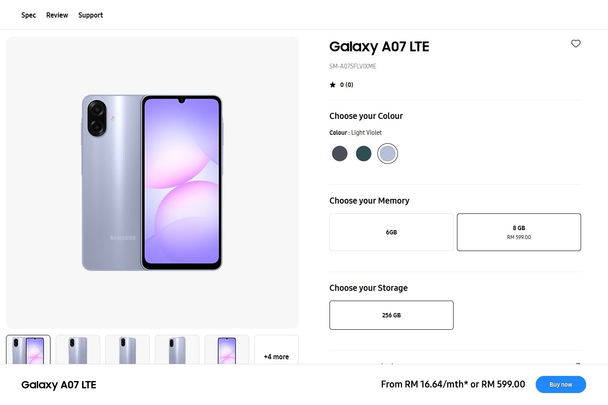The image size is (608, 405).
Task: Pick the Light Violet colour swatch
Action: [388, 154]
